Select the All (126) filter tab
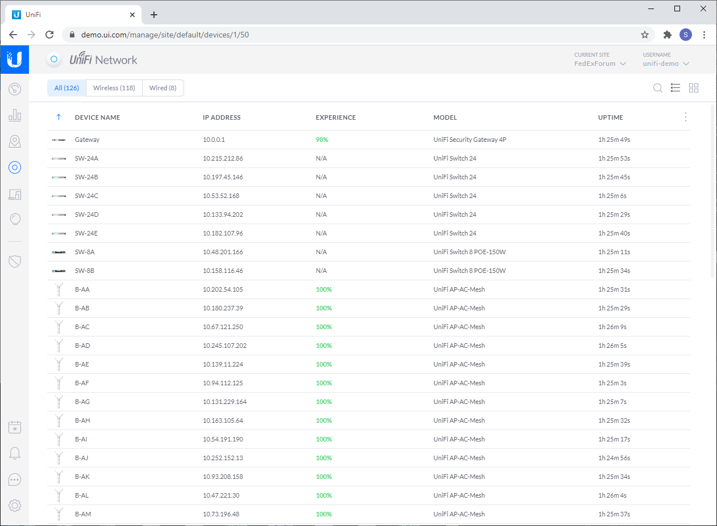Image resolution: width=717 pixels, height=526 pixels. pos(66,88)
